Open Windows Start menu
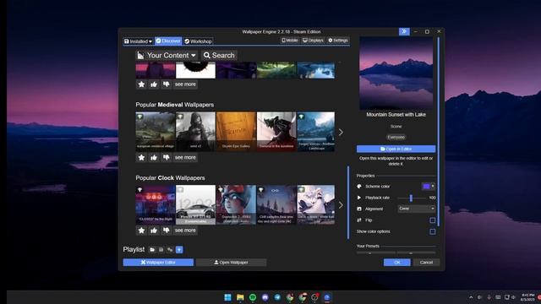 click(x=227, y=297)
